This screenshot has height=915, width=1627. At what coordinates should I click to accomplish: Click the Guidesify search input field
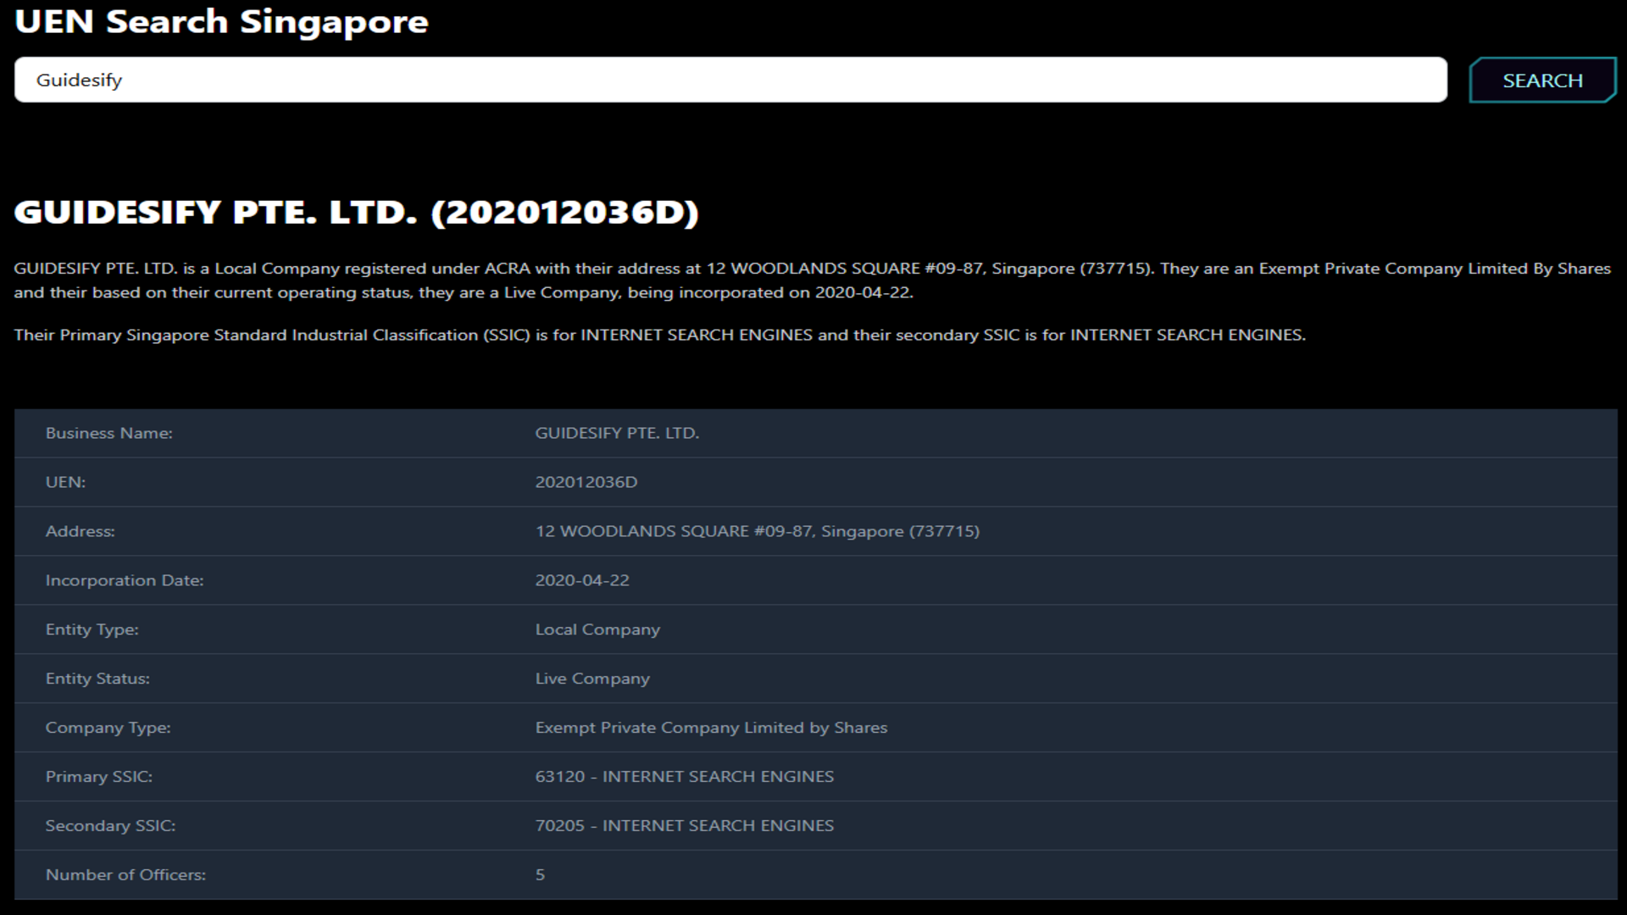pyautogui.click(x=729, y=80)
